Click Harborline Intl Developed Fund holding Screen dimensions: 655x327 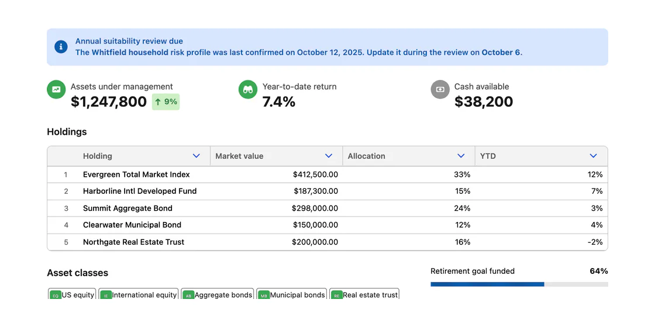coord(140,192)
